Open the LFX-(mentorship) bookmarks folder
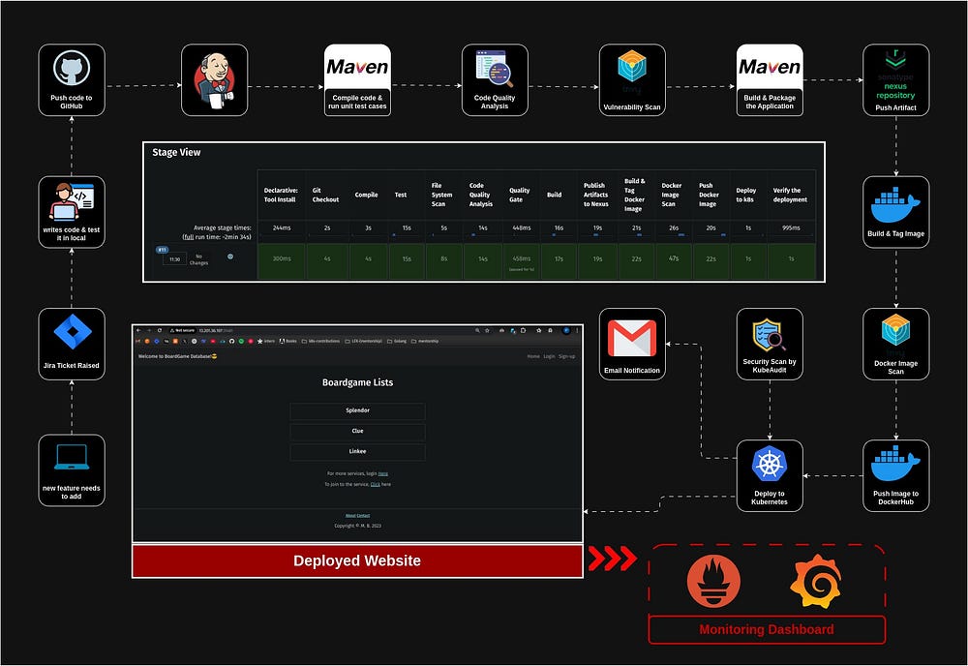 click(366, 342)
